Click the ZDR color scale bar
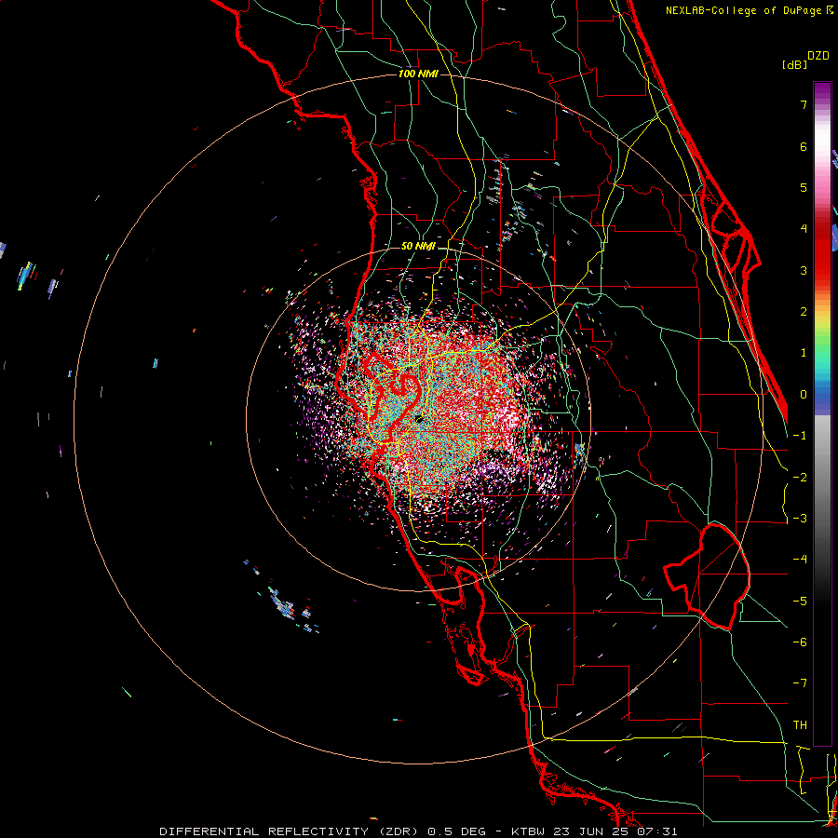The height and width of the screenshot is (838, 838). coord(822,413)
